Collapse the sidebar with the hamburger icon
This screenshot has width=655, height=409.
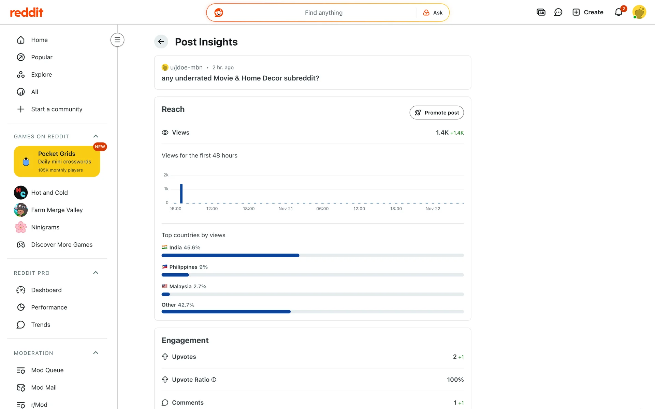pyautogui.click(x=117, y=40)
